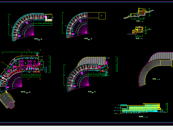Select title label below the building elevation
The height and width of the screenshot is (130, 173).
143,117
